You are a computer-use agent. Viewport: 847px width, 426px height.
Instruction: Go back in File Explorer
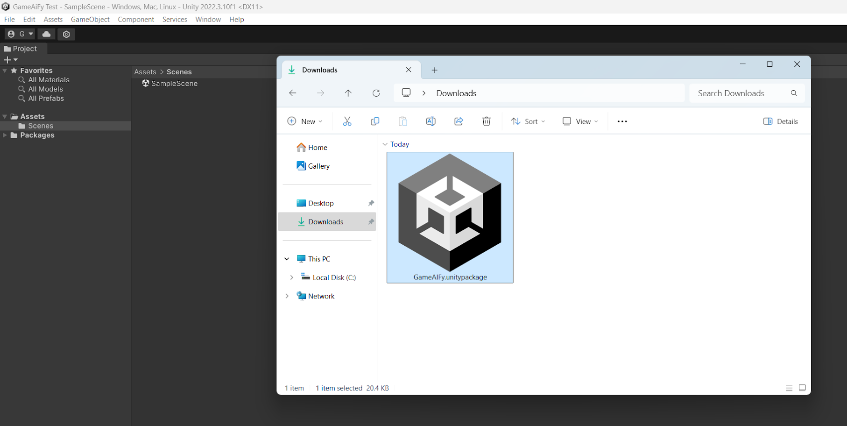click(x=293, y=93)
